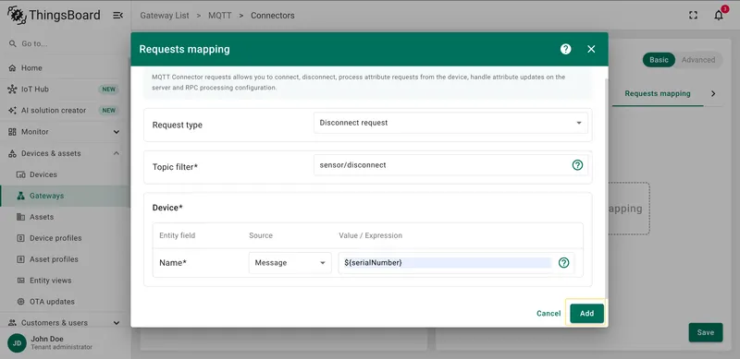
Task: Open the Request type dropdown
Action: coord(450,123)
